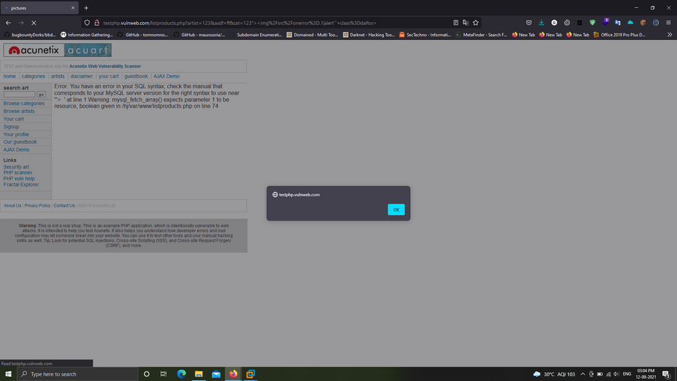Close the pictures tab

(72, 7)
